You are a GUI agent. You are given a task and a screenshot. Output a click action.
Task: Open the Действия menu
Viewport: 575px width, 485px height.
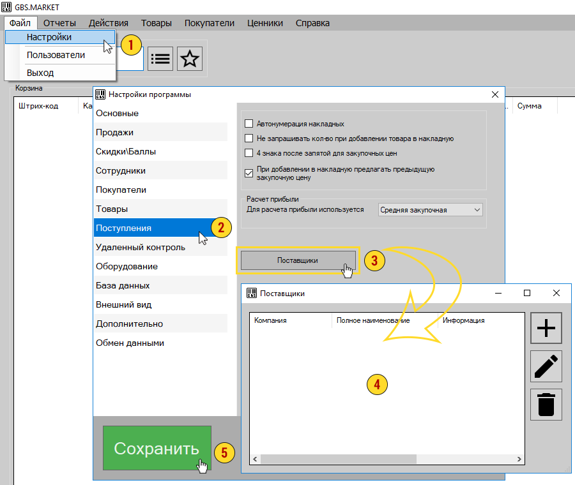click(108, 23)
